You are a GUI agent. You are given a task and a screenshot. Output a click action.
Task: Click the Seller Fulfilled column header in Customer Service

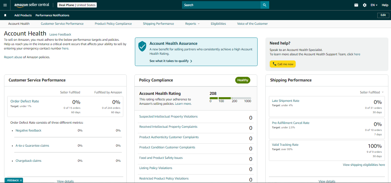coord(70,92)
